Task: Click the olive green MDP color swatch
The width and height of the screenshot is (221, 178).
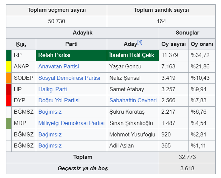Action: [x=9, y=123]
